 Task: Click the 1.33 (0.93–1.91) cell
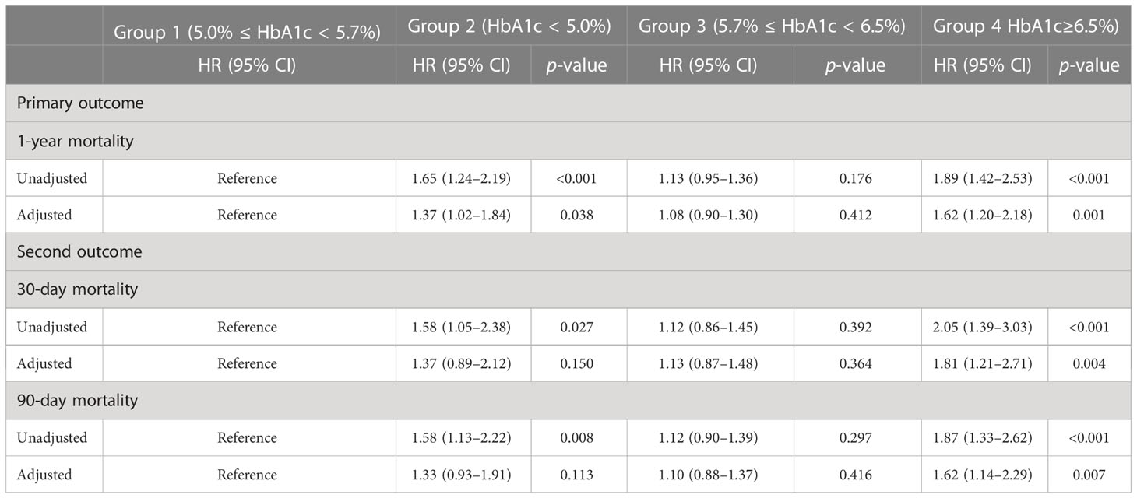pyautogui.click(x=463, y=475)
